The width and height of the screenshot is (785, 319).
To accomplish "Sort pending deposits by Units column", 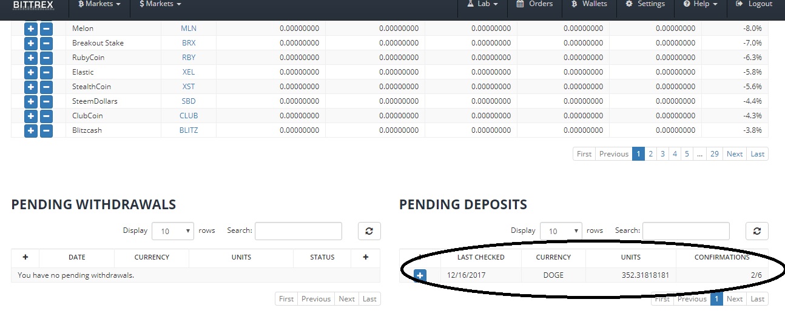I will coord(631,257).
